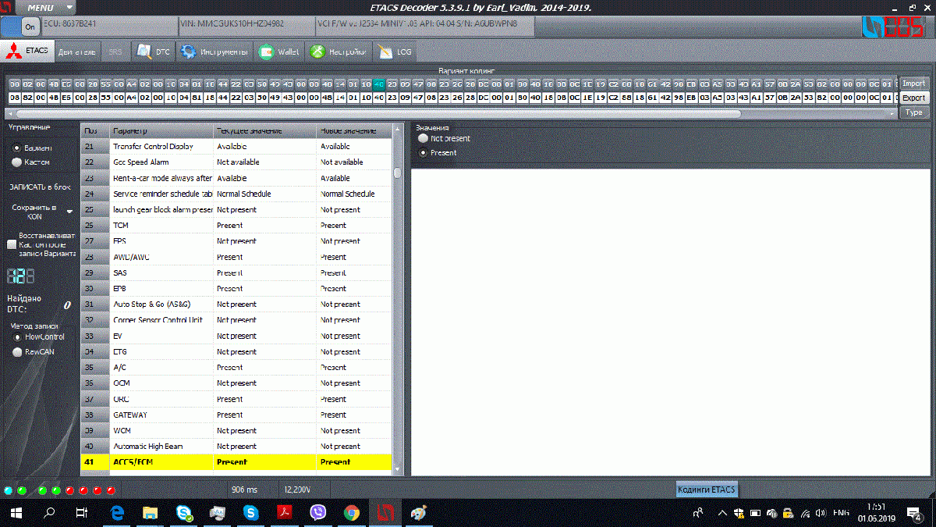Toggle Восстанавливать Кастом checkbox
Screen dimensions: 936x527
pos(11,244)
